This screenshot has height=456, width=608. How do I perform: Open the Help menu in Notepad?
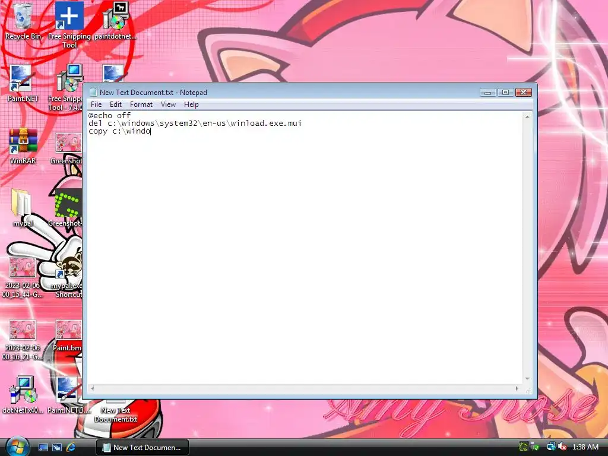click(191, 104)
